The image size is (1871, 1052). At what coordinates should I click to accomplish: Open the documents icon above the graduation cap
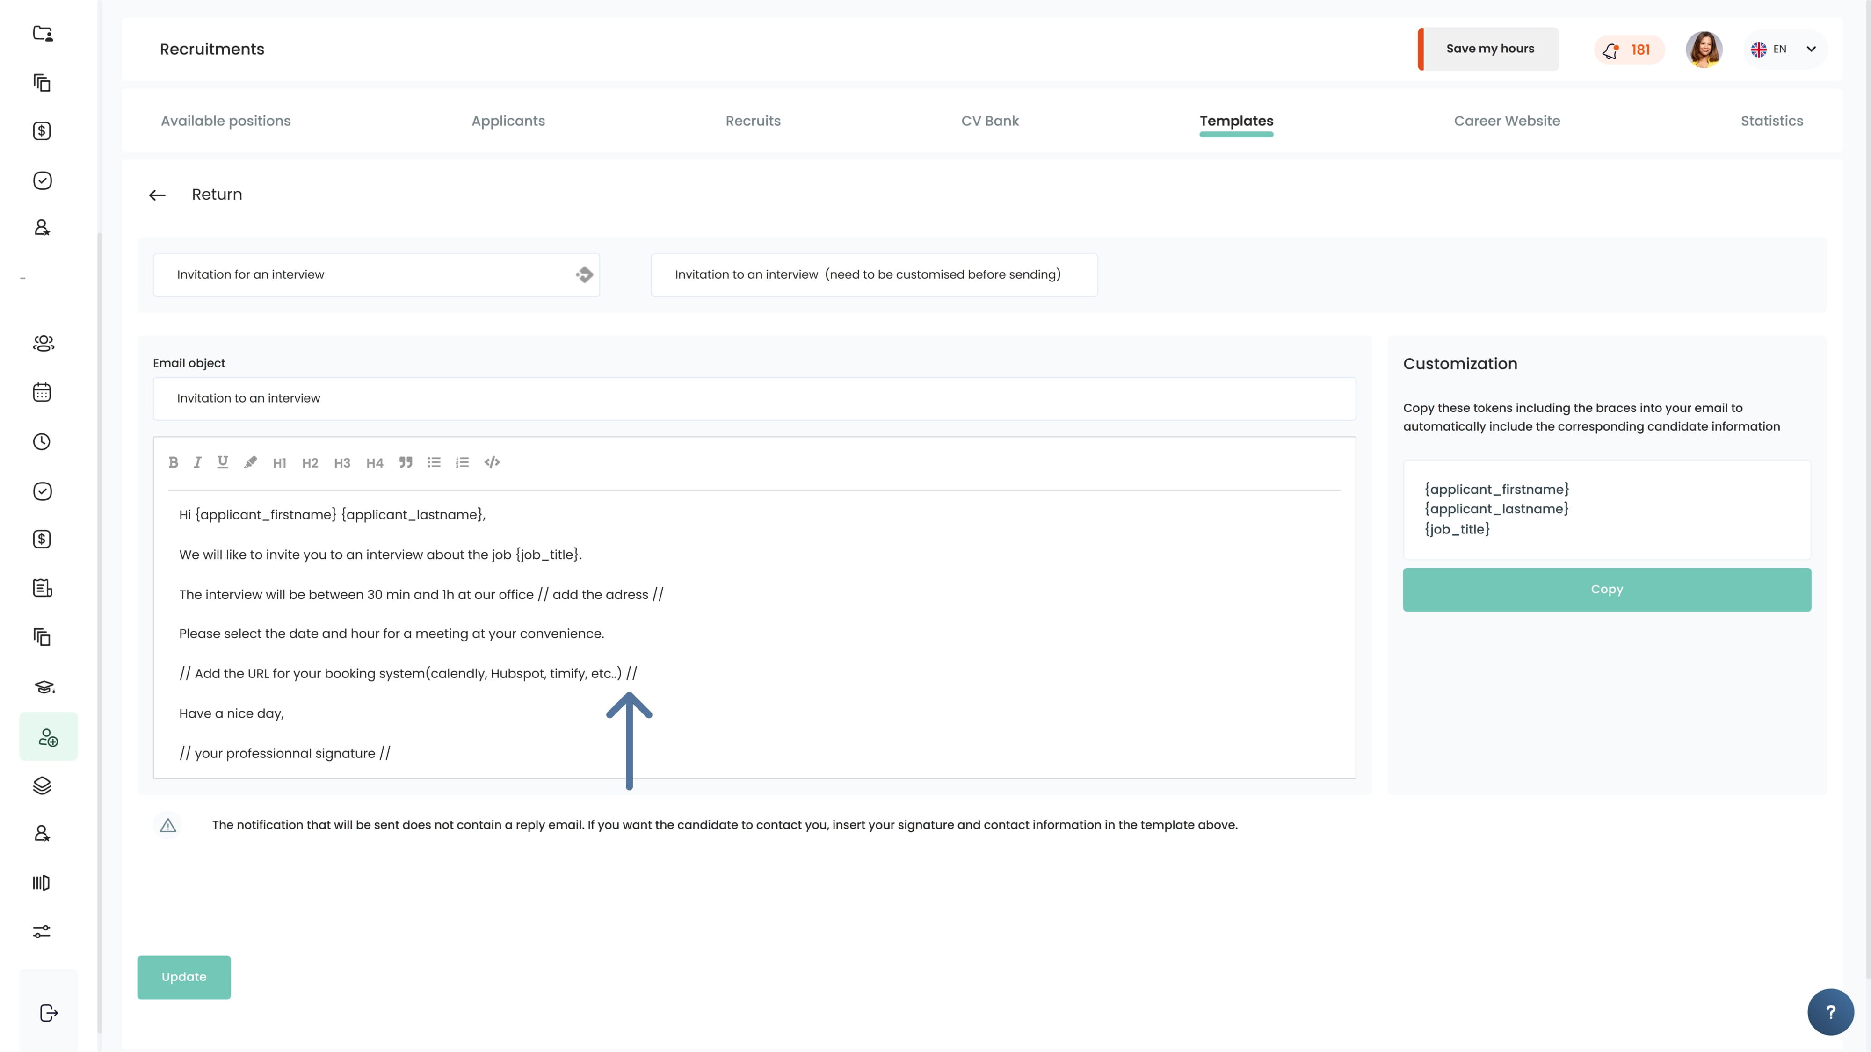click(42, 637)
